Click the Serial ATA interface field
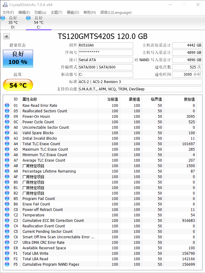 point(106,60)
